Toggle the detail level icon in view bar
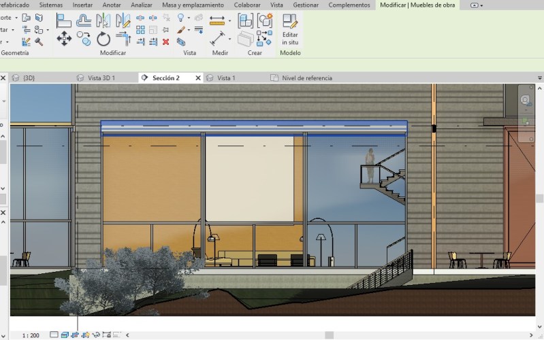544x340 pixels. click(x=54, y=335)
